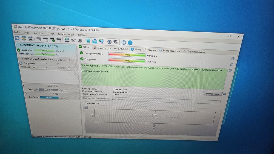Click the D: free space (? GB) bar
This screenshot has width=274, height=154.
pyautogui.click(x=49, y=98)
